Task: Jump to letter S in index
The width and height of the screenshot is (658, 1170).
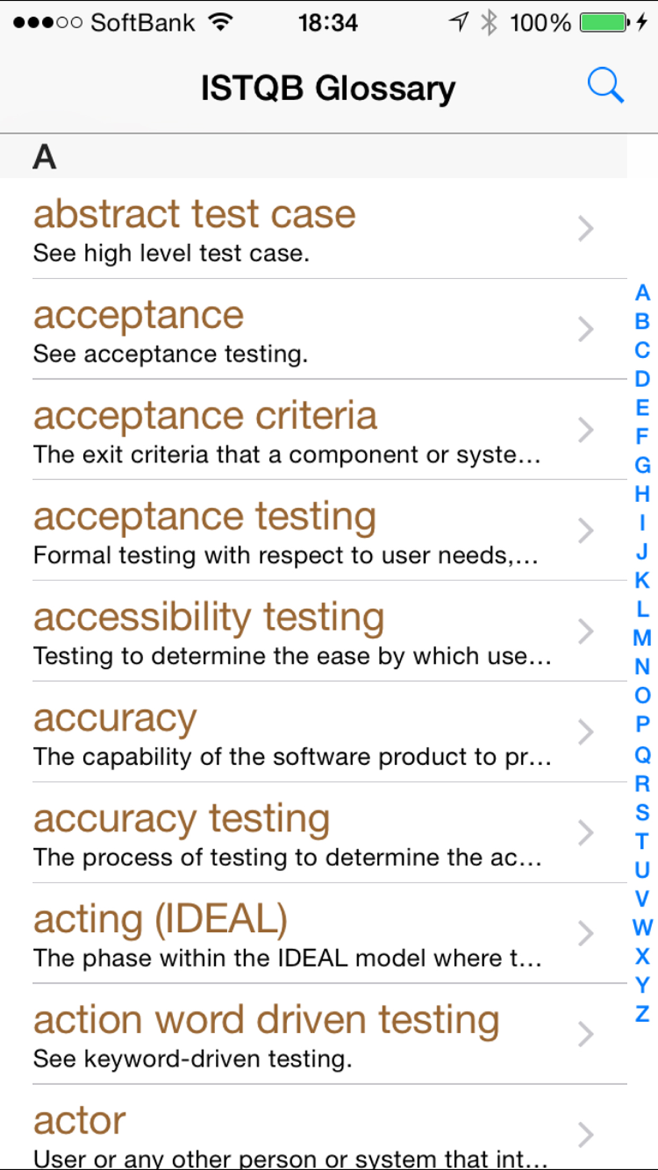Action: coord(642,813)
